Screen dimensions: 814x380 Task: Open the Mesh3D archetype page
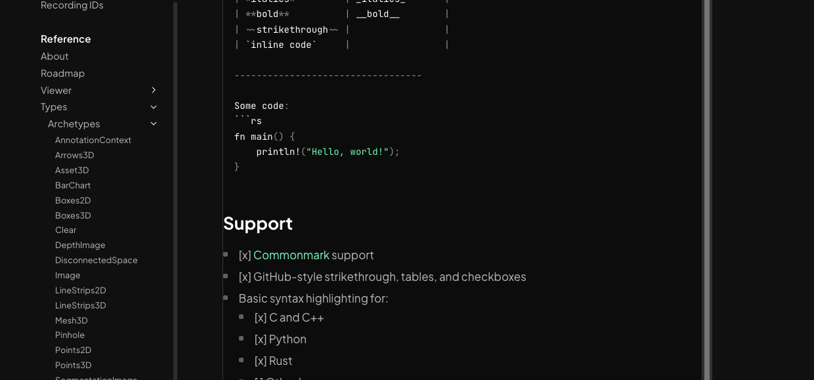[x=71, y=320]
